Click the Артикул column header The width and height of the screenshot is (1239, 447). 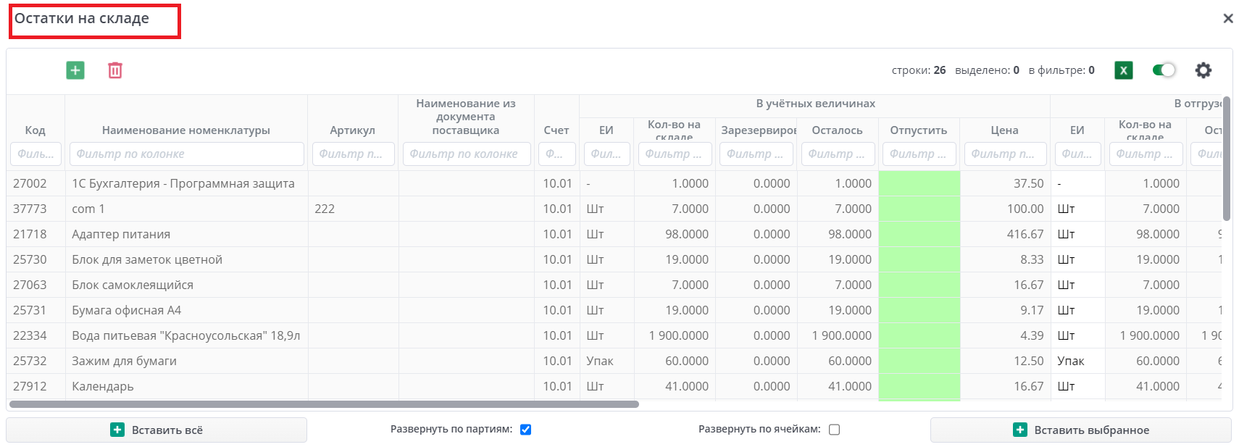[x=352, y=130]
